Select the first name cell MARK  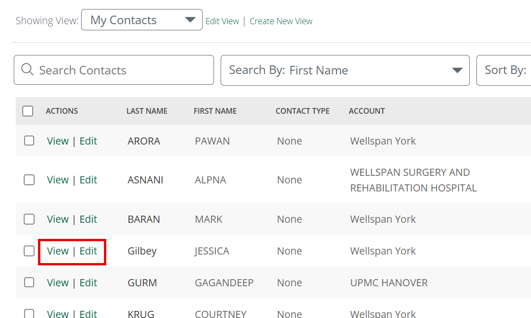(209, 219)
